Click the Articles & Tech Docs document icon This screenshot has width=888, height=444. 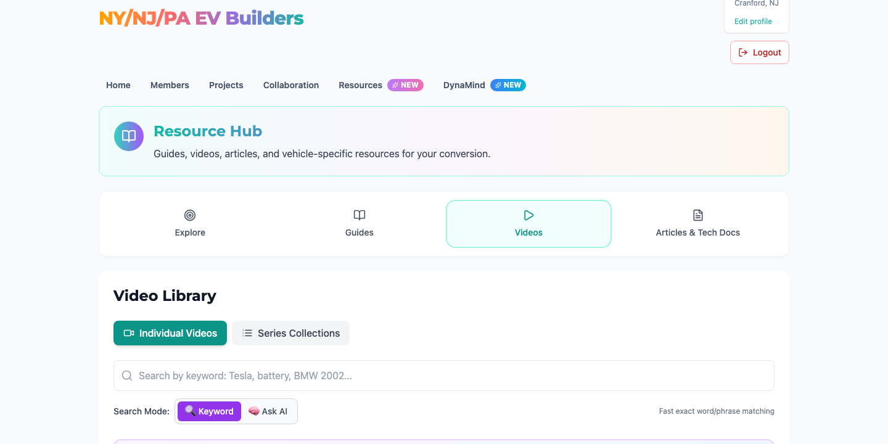click(x=697, y=215)
